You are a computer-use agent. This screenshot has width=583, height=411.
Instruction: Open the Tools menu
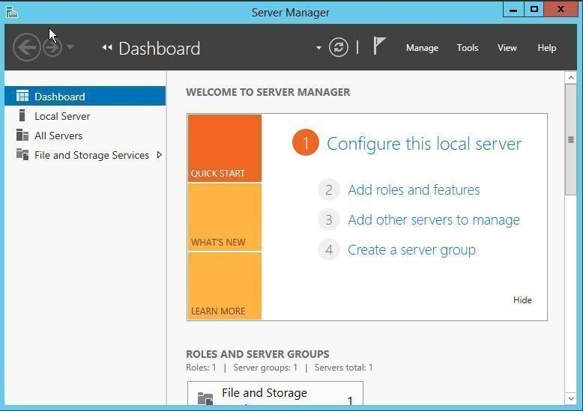coord(468,48)
